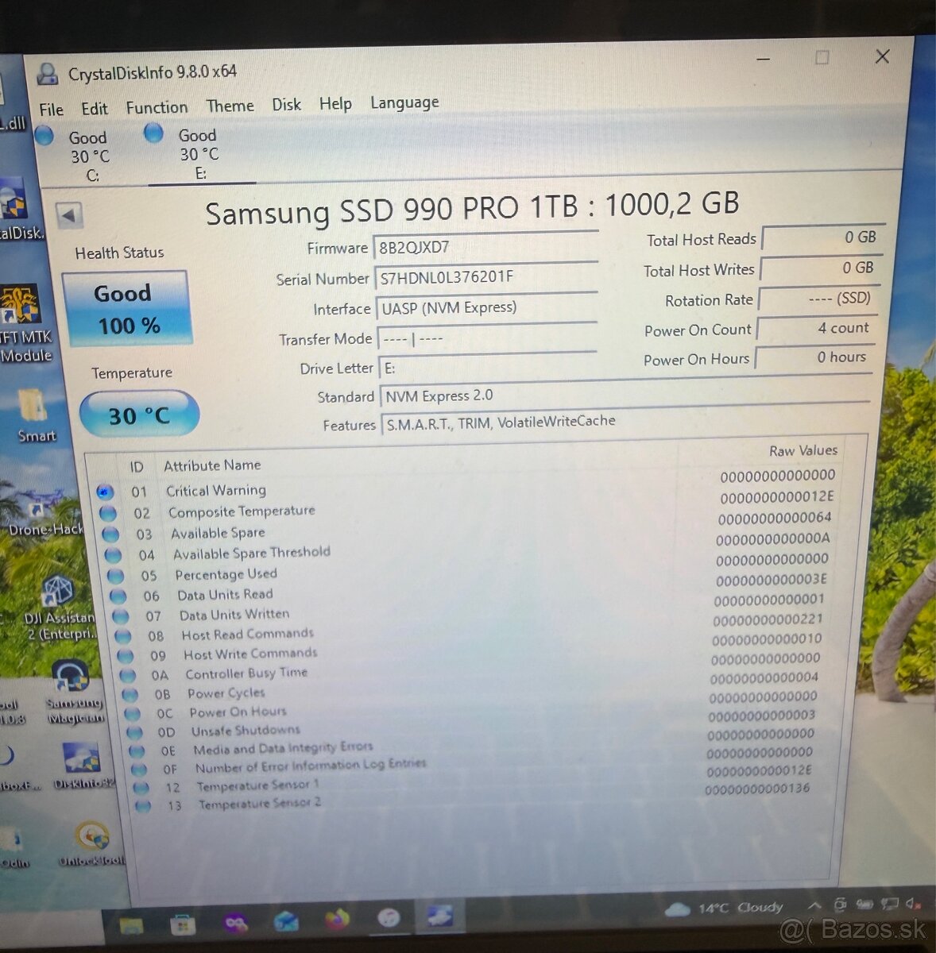Click the 30 °C temperature button
Viewport: 936px width, 953px height.
[x=139, y=415]
